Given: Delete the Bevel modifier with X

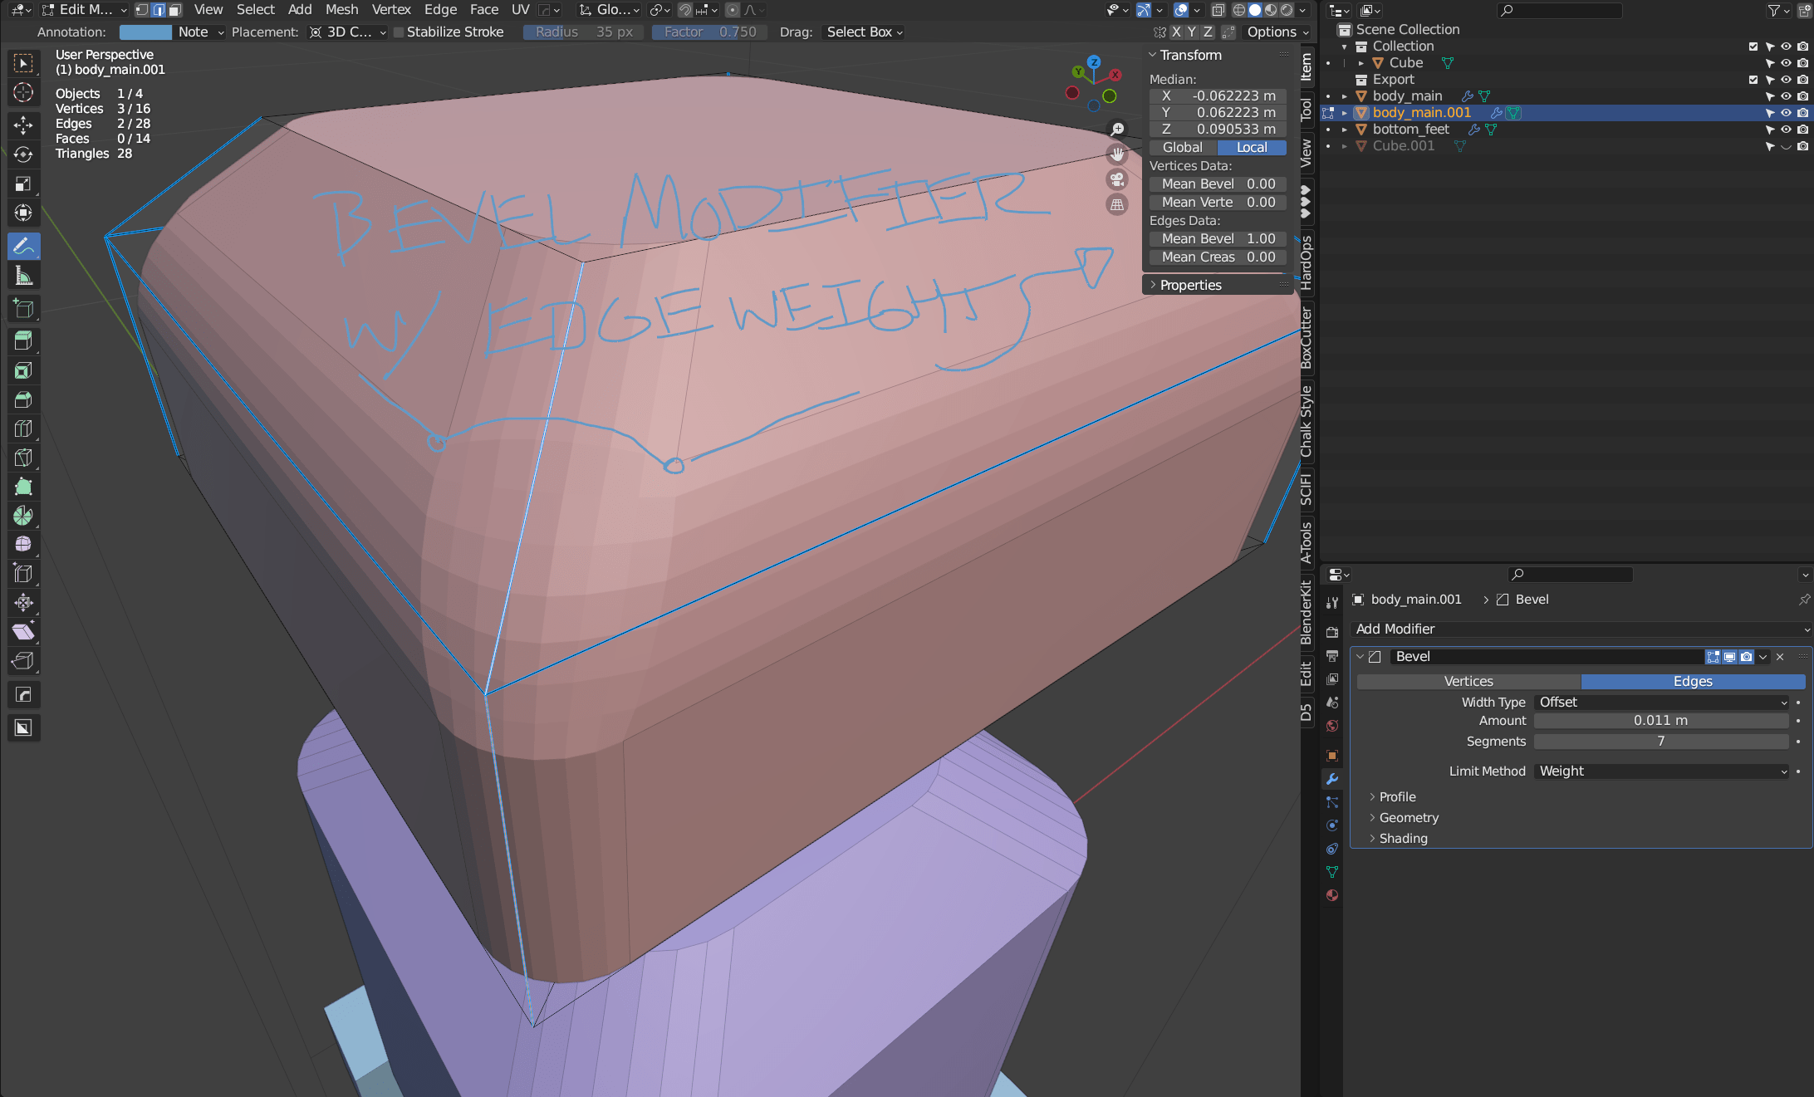Looking at the screenshot, I should pyautogui.click(x=1781, y=657).
